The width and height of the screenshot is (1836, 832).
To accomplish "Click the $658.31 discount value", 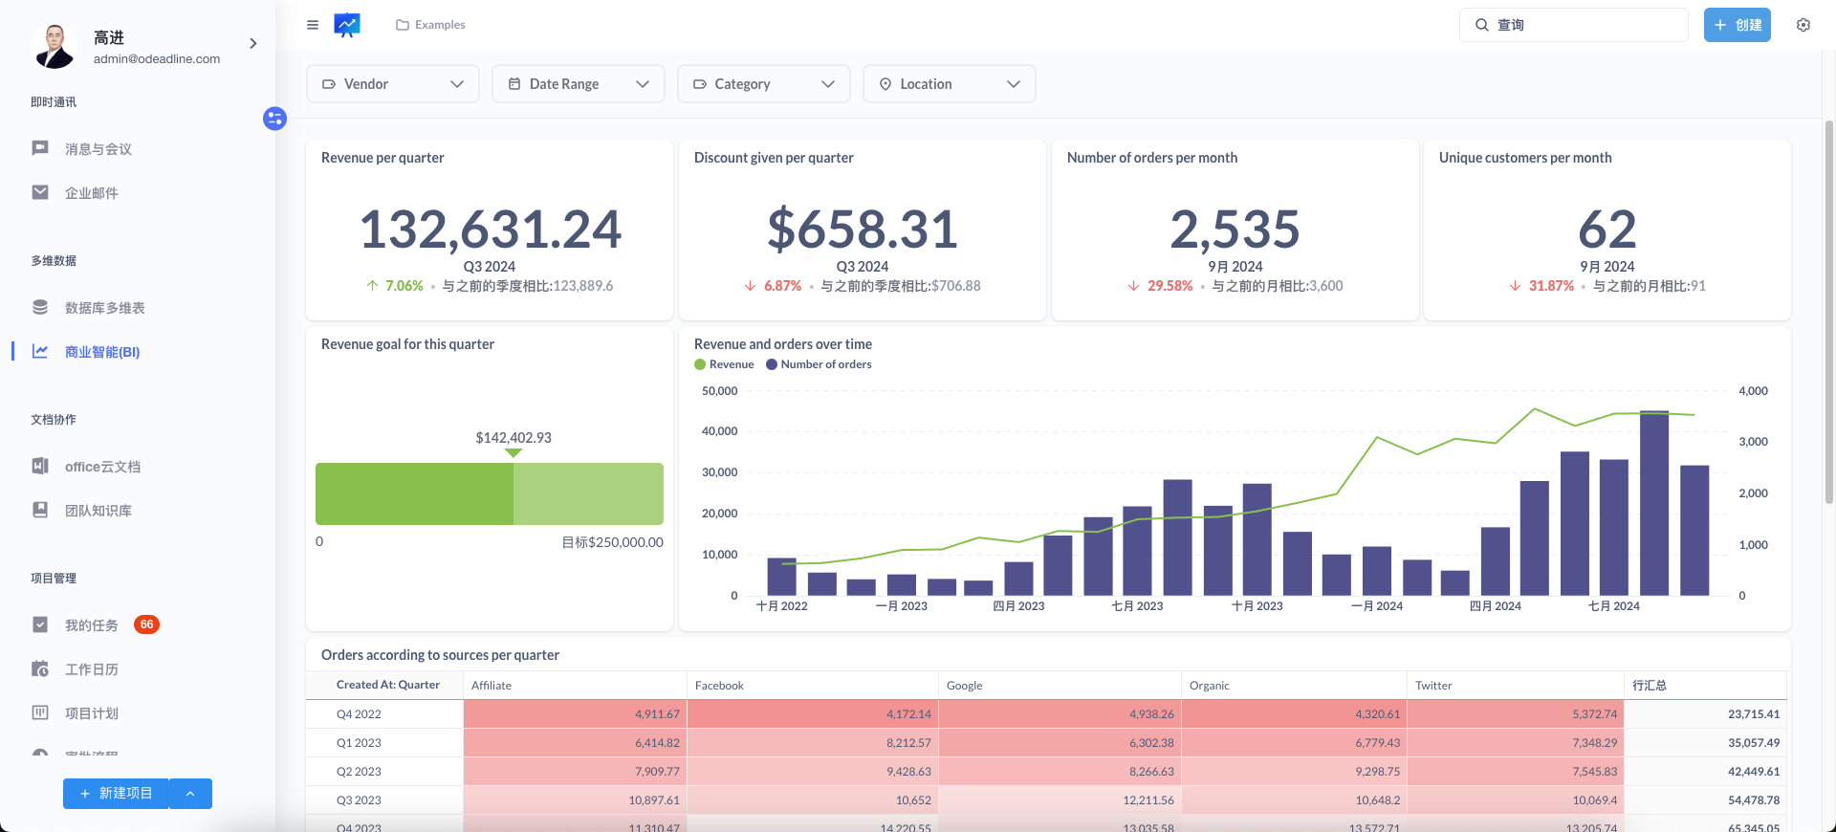I will click(x=863, y=230).
